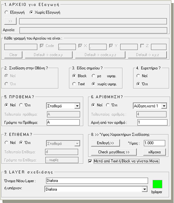This screenshot has height=203, width=174.
Task: Click the Όνομα Νέου Layer text field
Action: tap(97, 181)
